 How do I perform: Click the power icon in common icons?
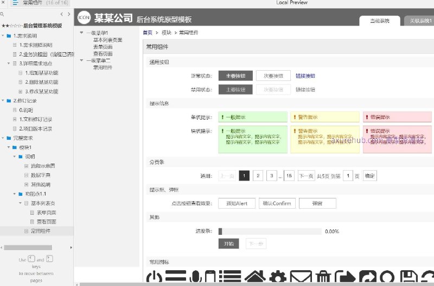154,276
